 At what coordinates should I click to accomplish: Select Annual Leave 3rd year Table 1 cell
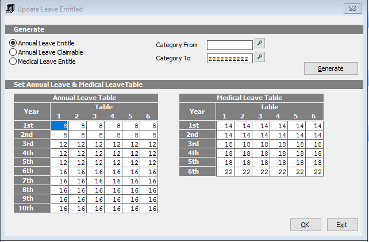click(60, 144)
